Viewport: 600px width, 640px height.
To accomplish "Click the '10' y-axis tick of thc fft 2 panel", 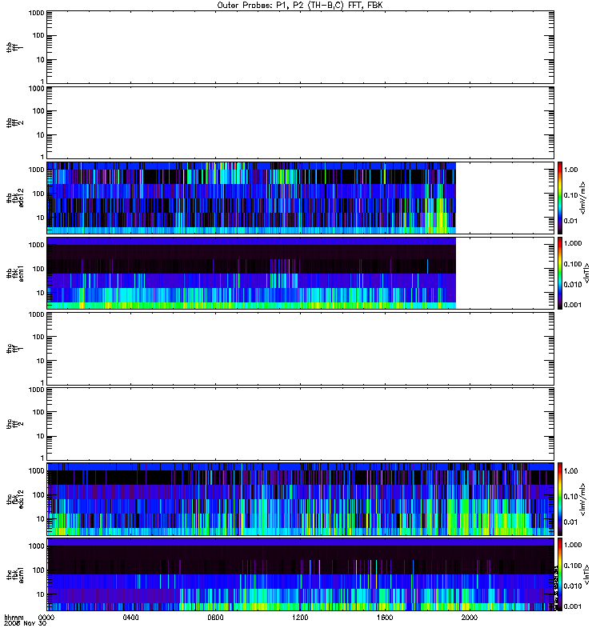I will (41, 436).
